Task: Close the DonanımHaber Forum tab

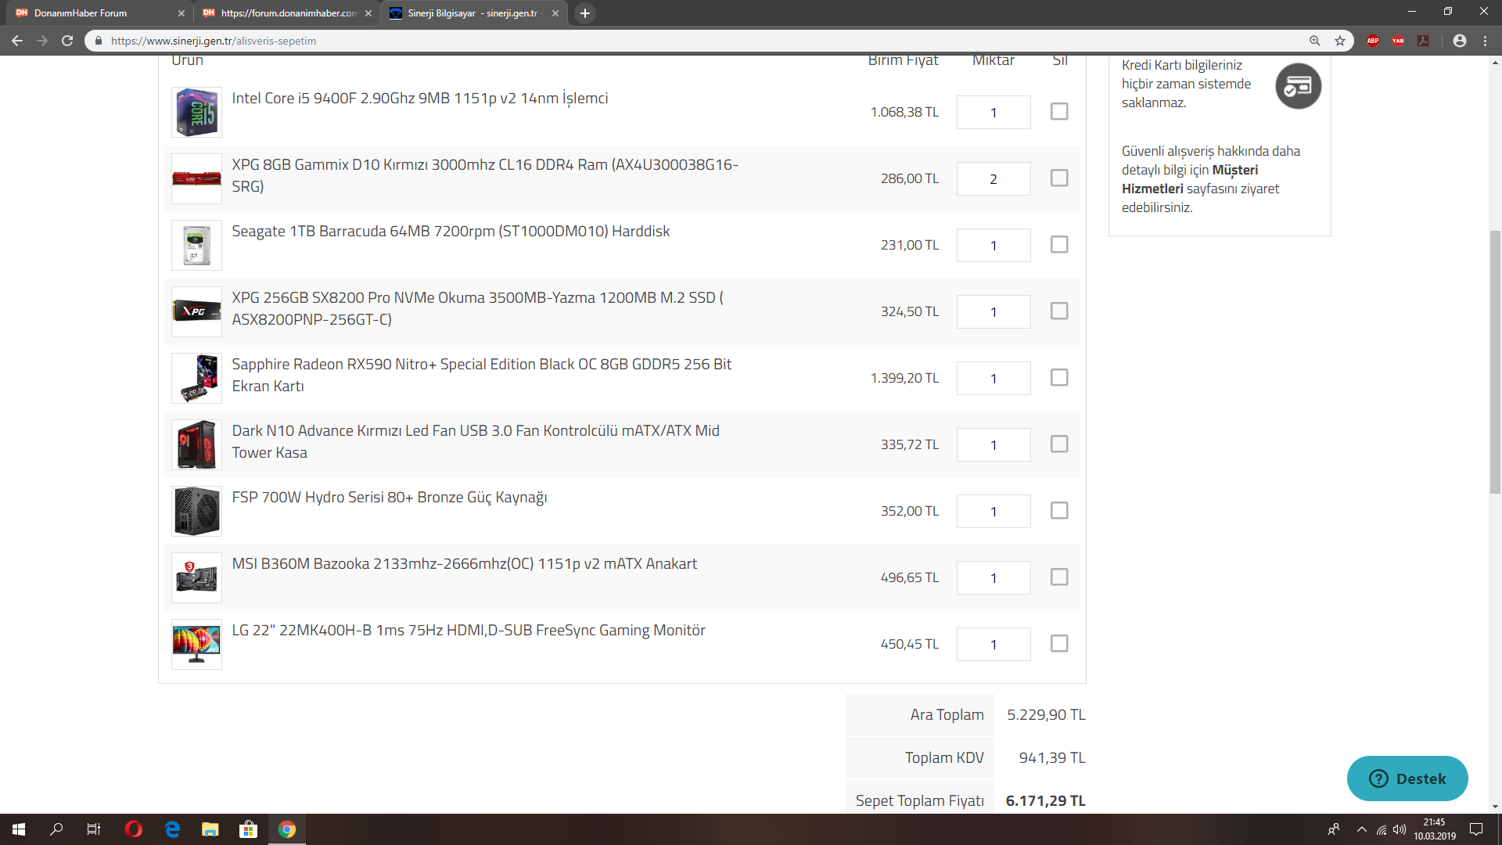Action: click(181, 13)
